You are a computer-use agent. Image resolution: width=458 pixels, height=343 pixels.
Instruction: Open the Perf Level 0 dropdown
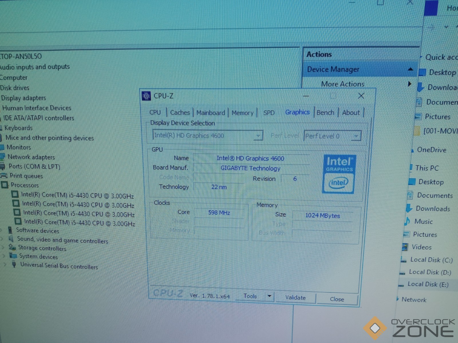tap(332, 136)
